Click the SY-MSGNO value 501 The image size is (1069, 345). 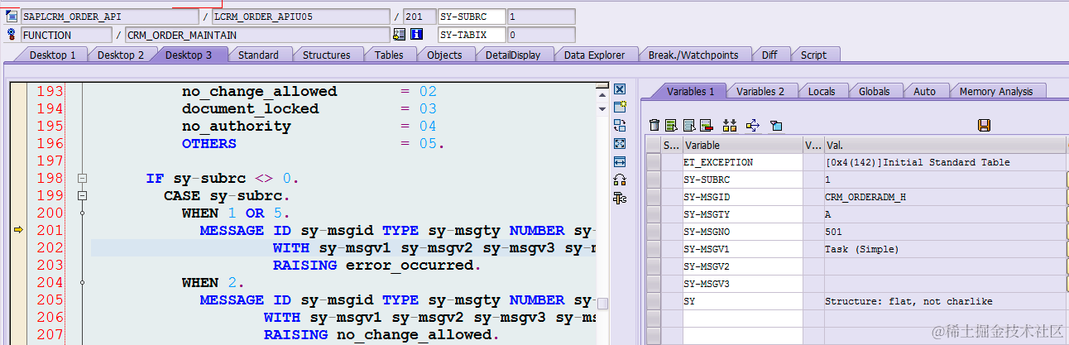point(833,232)
